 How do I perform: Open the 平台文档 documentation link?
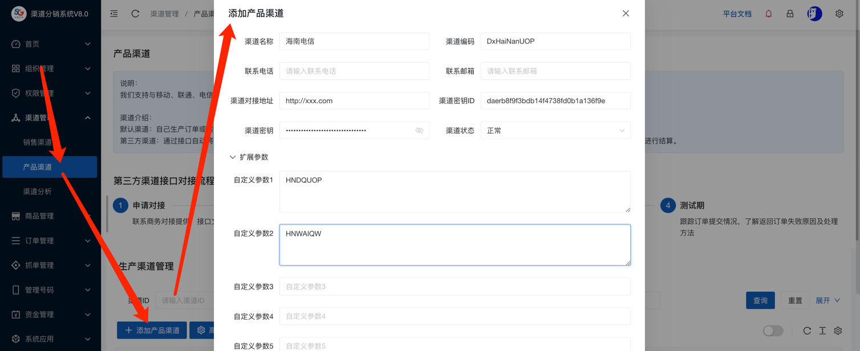(x=736, y=13)
